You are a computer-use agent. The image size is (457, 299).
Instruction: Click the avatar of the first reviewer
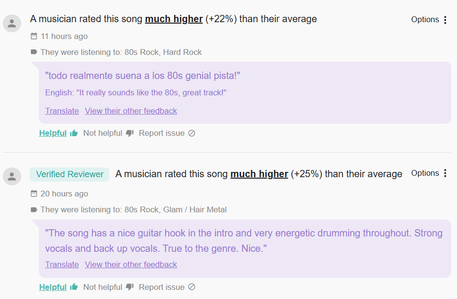12,23
